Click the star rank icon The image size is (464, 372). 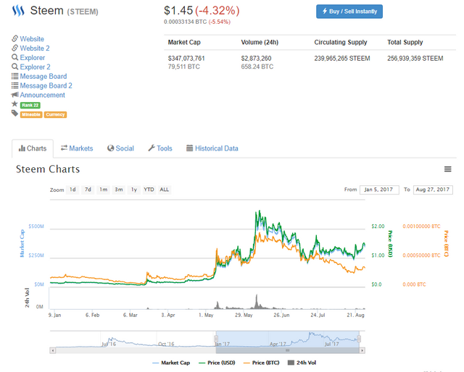tap(14, 103)
